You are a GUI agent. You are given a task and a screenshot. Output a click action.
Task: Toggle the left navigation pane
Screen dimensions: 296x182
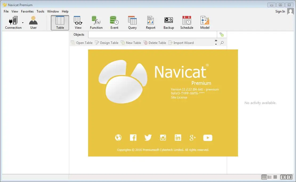[x=283, y=177]
